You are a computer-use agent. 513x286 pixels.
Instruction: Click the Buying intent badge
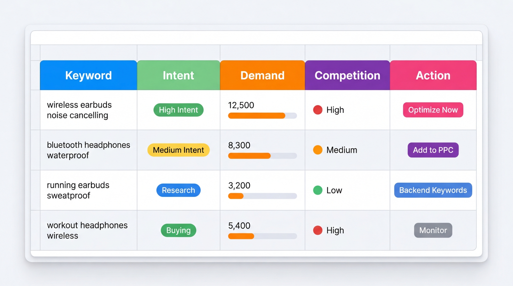coord(178,230)
